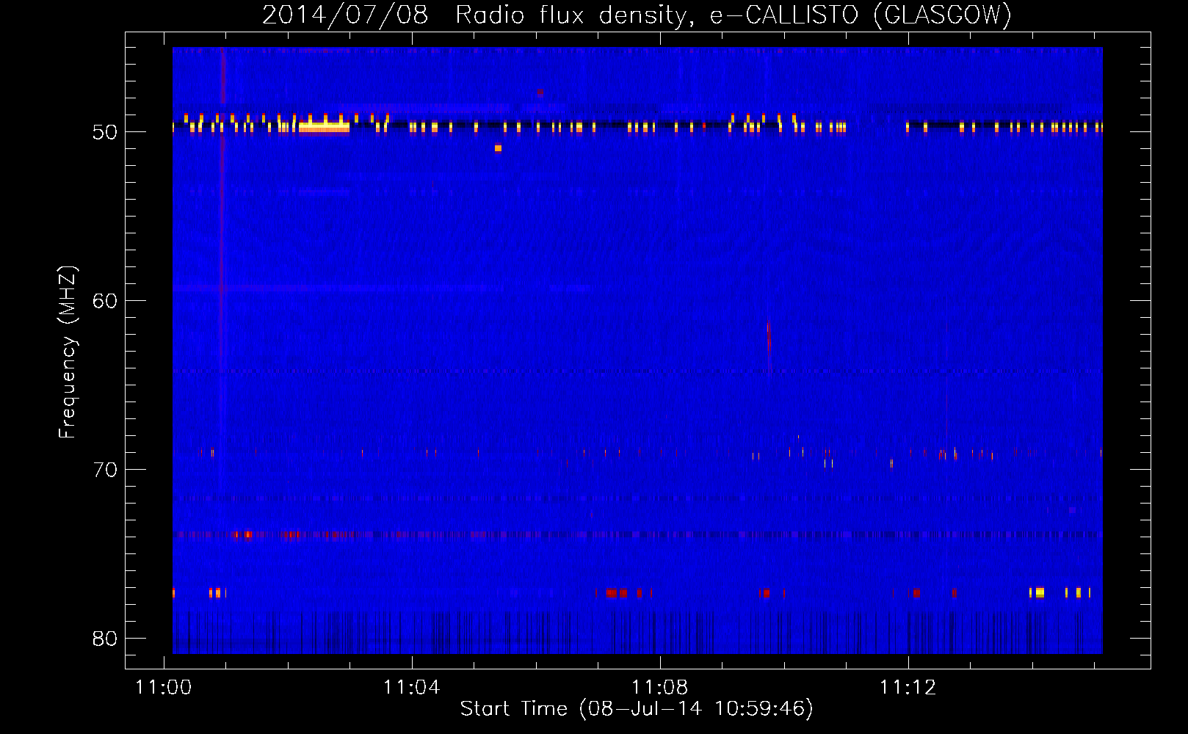This screenshot has width=1188, height=734.
Task: Click the 80 frequency tick label
Action: (x=105, y=639)
